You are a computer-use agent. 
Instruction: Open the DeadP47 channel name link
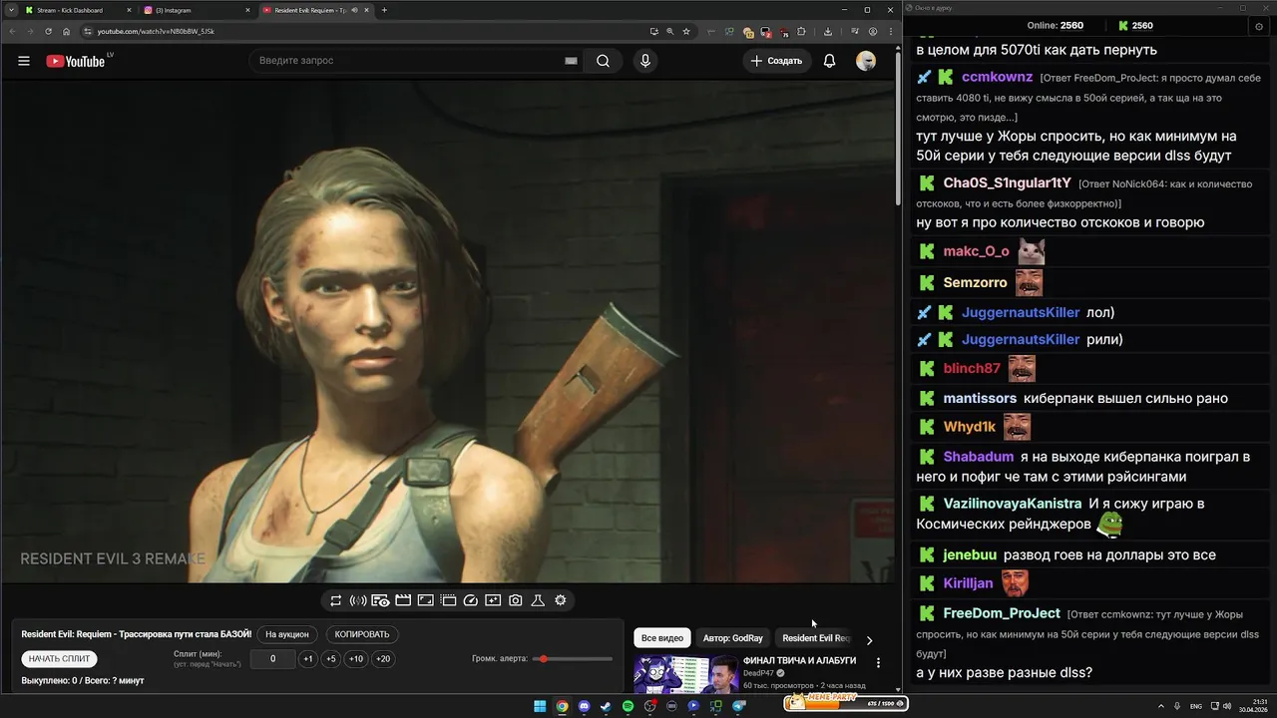(759, 673)
